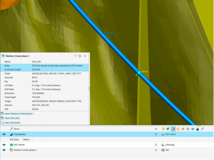214x160 pixels.
Task: Click the green cube icon in Slicer toolbar
Action: (x=188, y=129)
